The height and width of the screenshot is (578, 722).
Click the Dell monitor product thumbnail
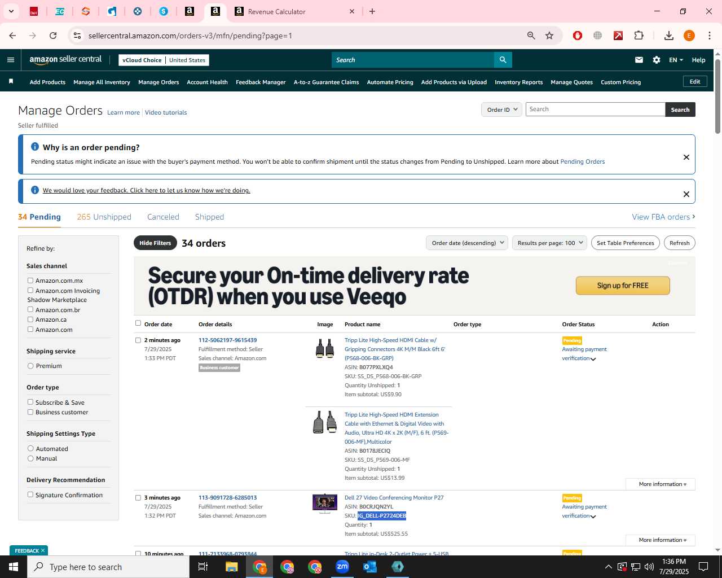point(324,503)
